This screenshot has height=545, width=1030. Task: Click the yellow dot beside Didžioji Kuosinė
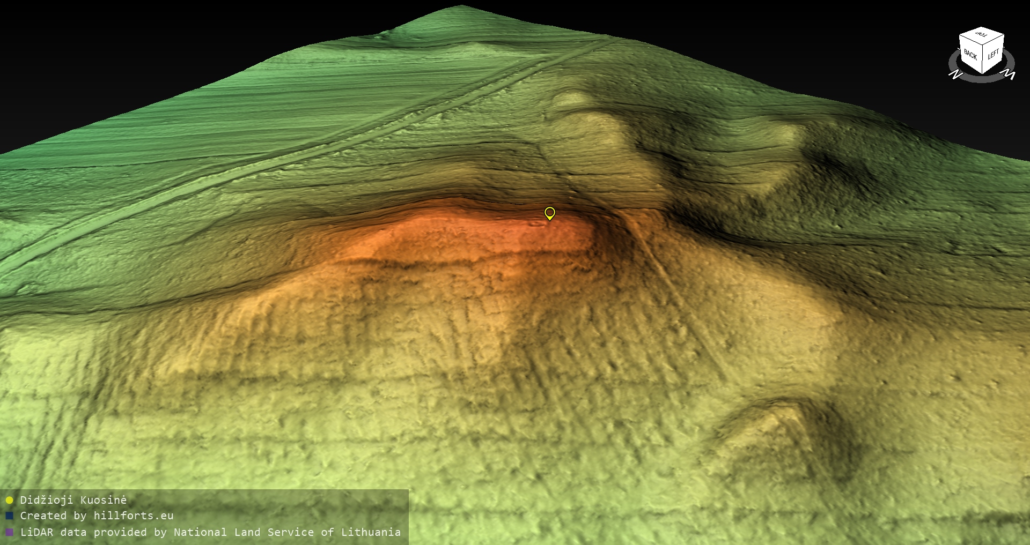[x=9, y=501]
